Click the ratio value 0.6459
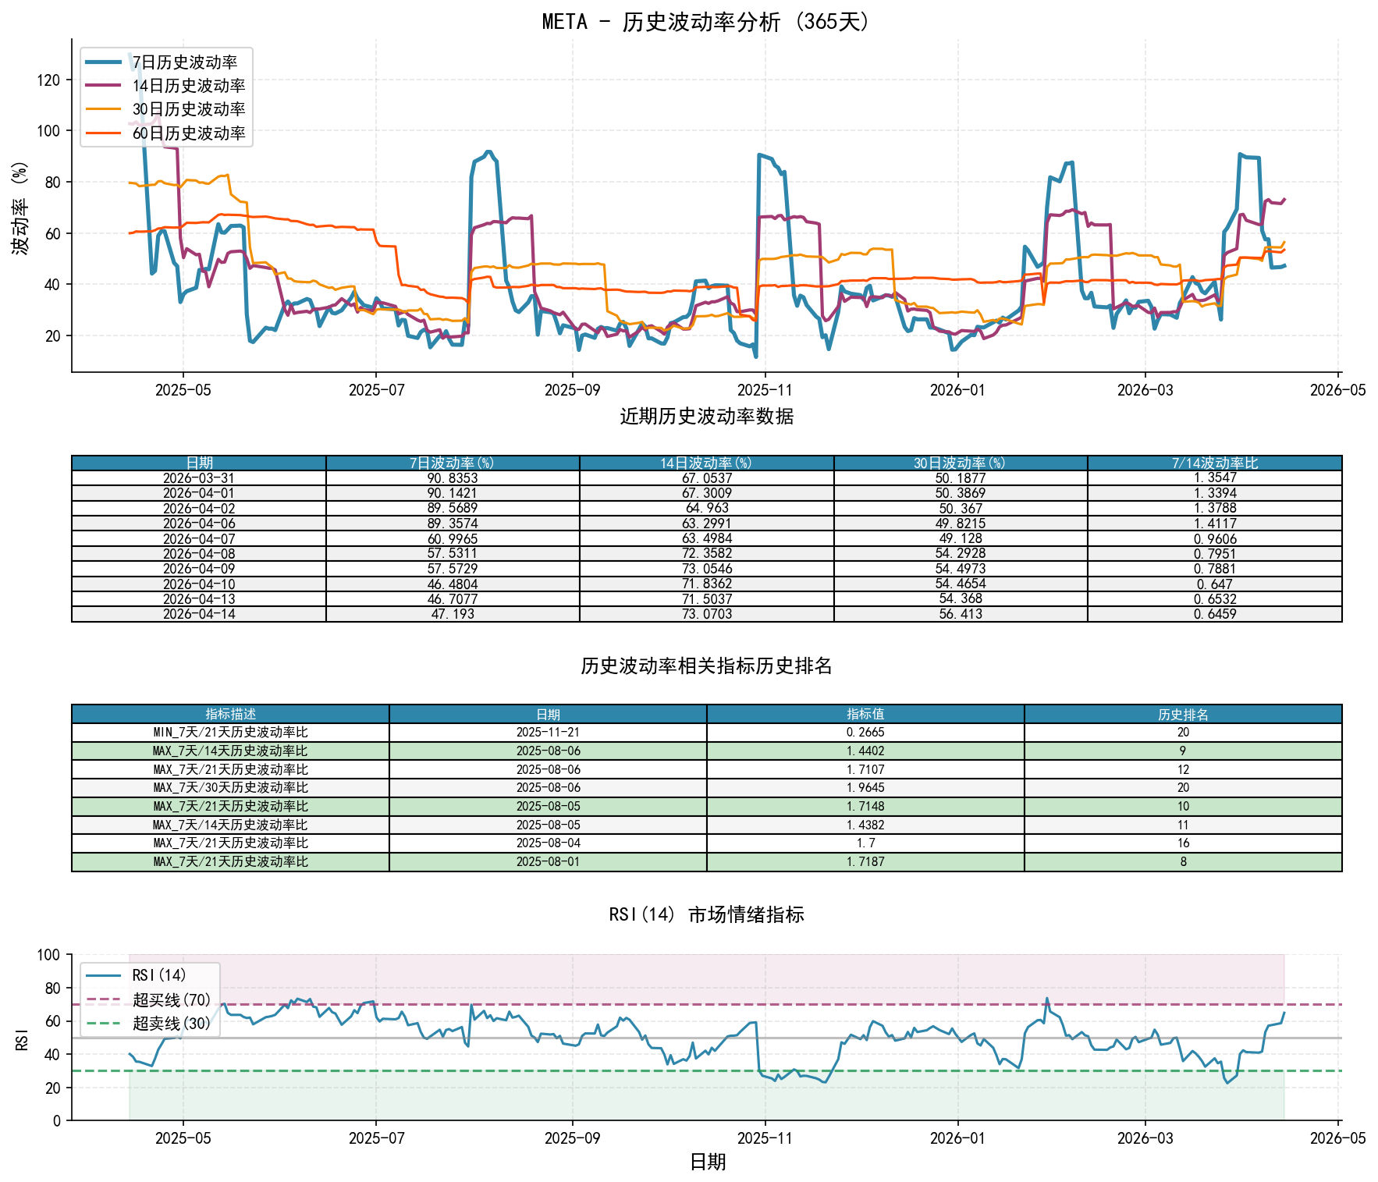 1215,614
